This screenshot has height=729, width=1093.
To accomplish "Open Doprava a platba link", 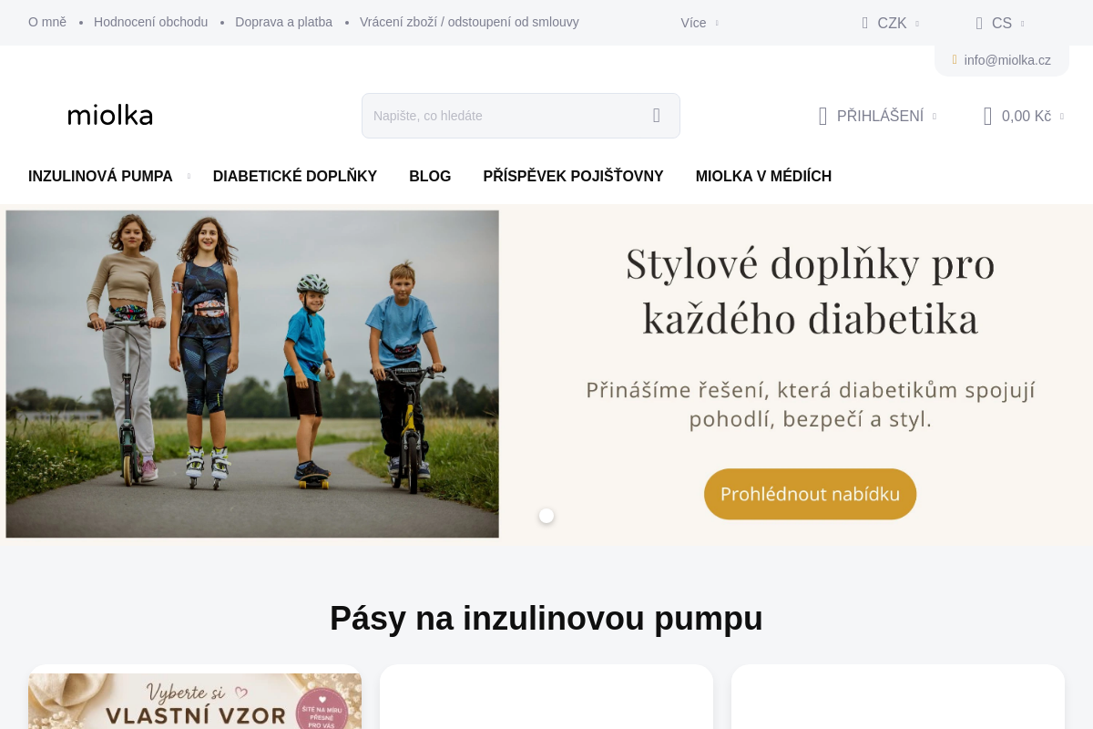I will pyautogui.click(x=283, y=22).
